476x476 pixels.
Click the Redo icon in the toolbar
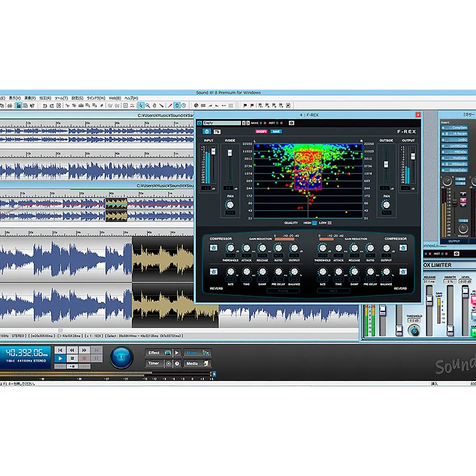52,106
